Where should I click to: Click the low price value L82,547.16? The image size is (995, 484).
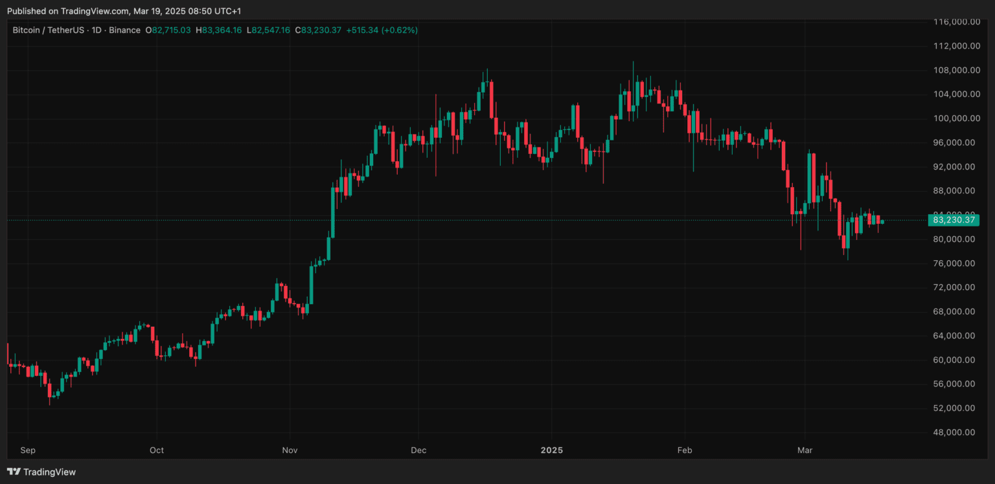point(268,30)
